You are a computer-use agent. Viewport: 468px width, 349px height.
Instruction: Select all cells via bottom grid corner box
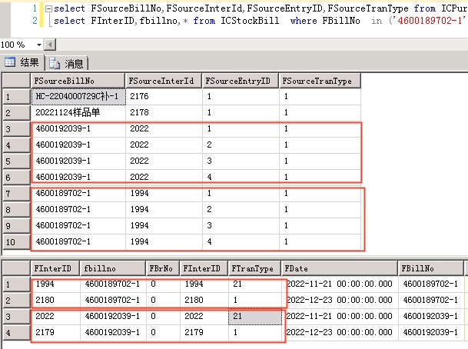(x=15, y=267)
